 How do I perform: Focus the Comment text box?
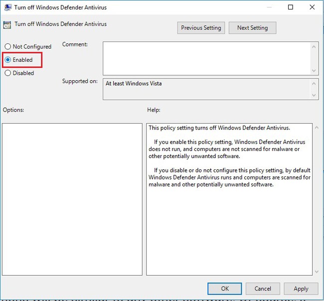pos(207,58)
